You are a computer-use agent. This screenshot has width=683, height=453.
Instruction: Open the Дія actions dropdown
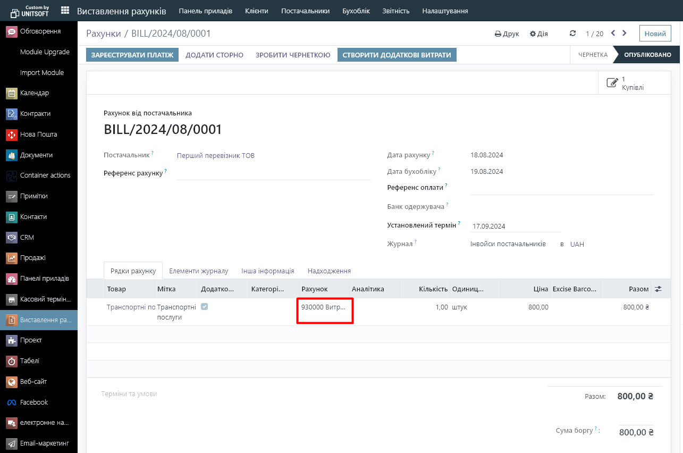click(538, 33)
